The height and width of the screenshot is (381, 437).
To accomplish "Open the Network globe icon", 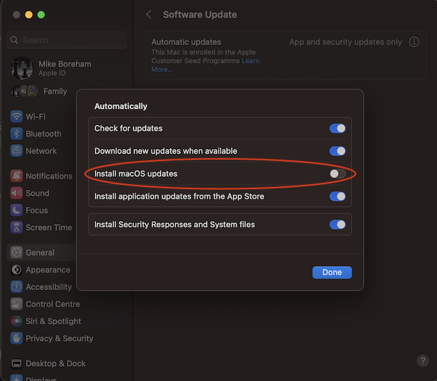I will coord(16,151).
